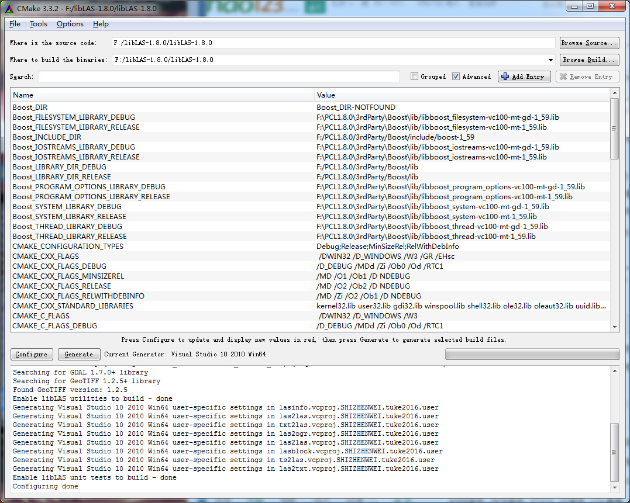
Task: Click the Name column header
Action: point(163,95)
